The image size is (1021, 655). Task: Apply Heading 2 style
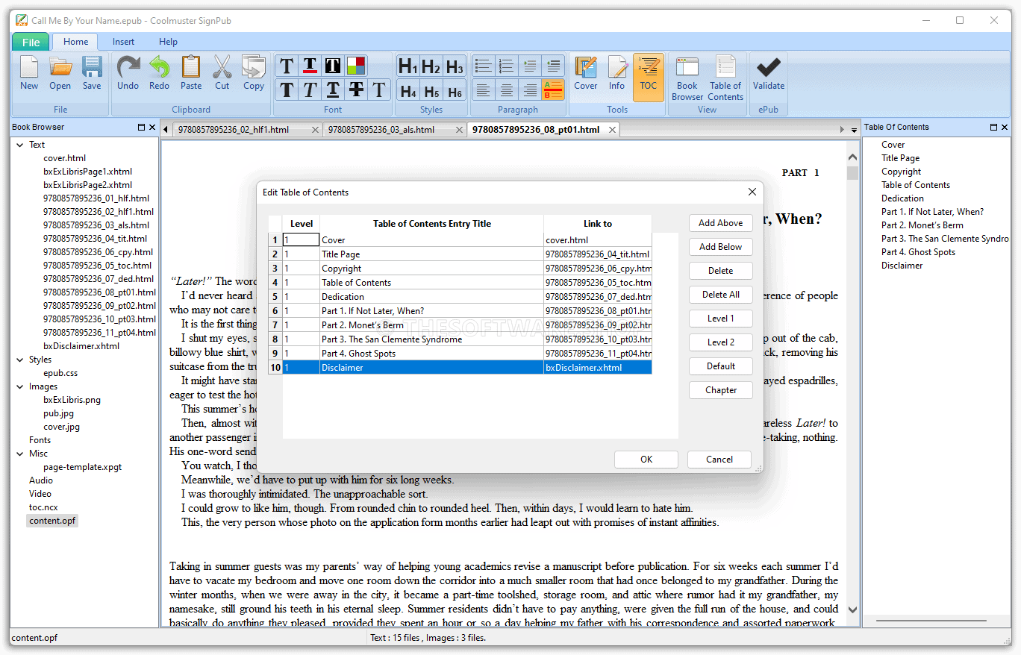coord(431,66)
